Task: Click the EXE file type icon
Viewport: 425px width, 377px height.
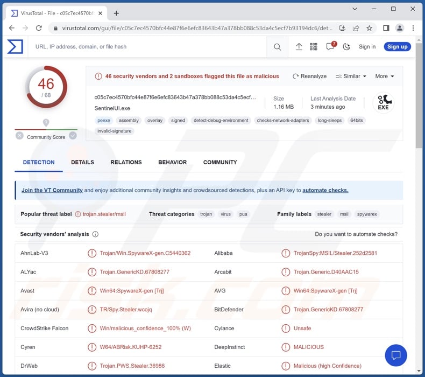Action: [x=383, y=102]
